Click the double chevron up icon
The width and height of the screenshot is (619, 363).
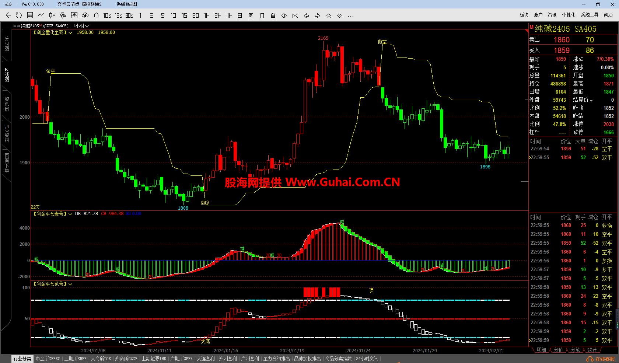329,15
